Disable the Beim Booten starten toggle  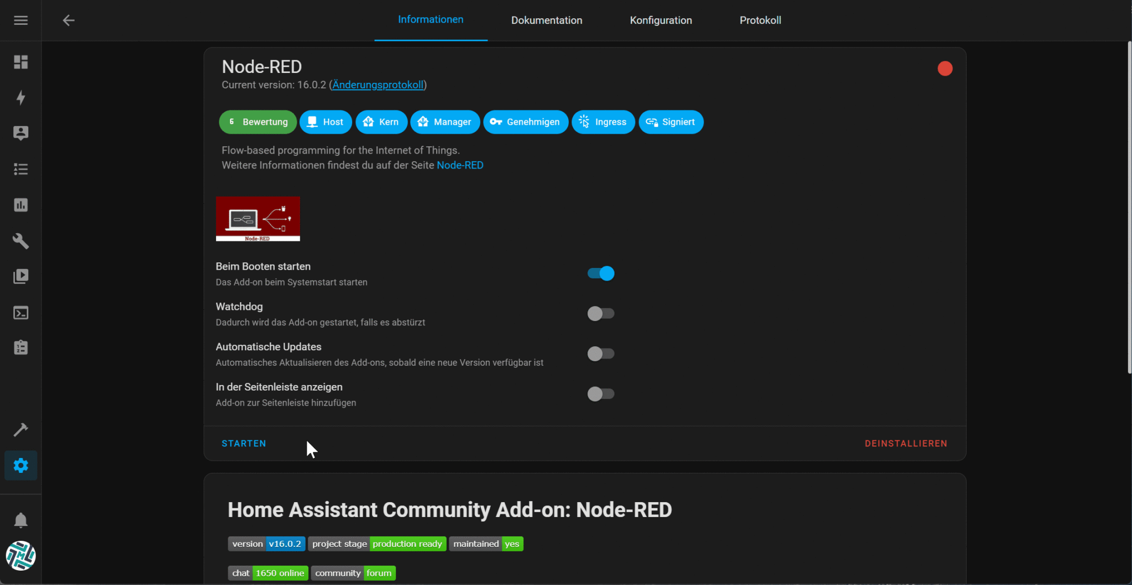600,273
